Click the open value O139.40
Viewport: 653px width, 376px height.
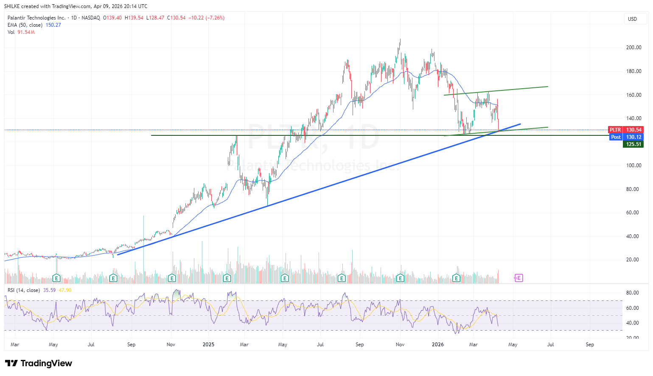(x=112, y=18)
